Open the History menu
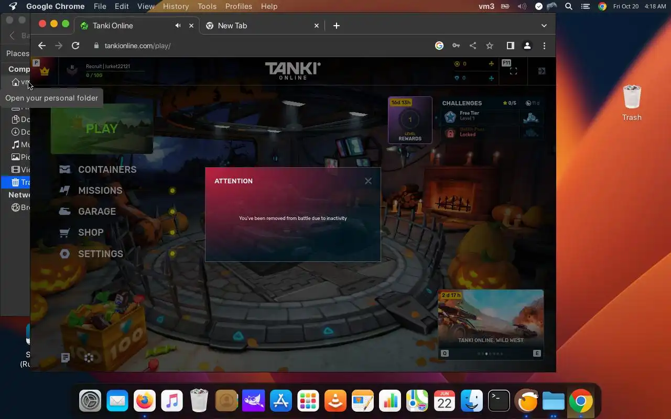Image resolution: width=671 pixels, height=419 pixels. pyautogui.click(x=176, y=6)
